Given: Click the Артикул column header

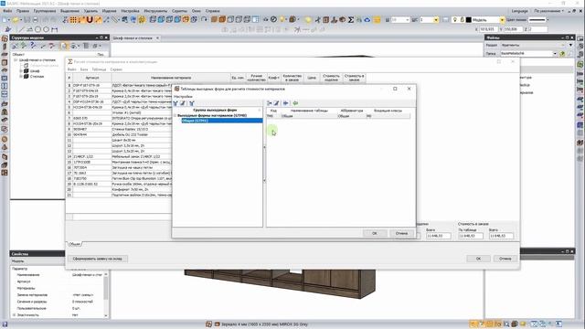Looking at the screenshot, I should [x=92, y=78].
